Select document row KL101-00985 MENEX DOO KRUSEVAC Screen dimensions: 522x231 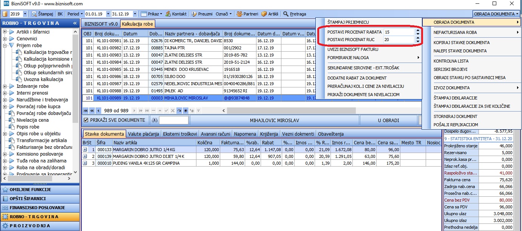[x=199, y=69]
